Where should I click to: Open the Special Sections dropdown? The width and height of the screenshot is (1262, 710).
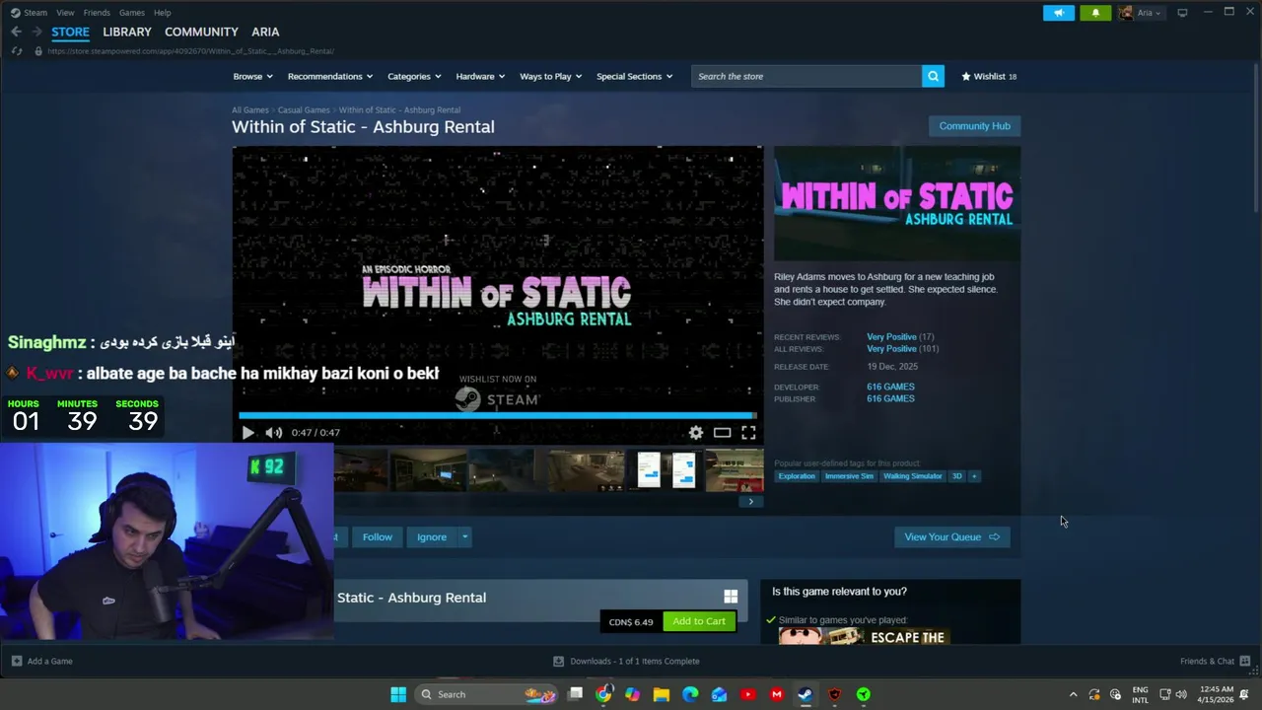634,76
